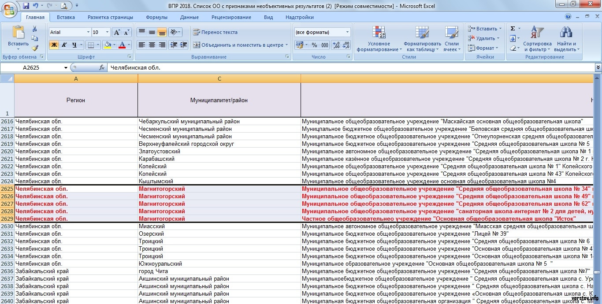Expand the number format dropdown (все форматы)
Image resolution: width=602 pixels, height=304 pixels.
point(347,32)
